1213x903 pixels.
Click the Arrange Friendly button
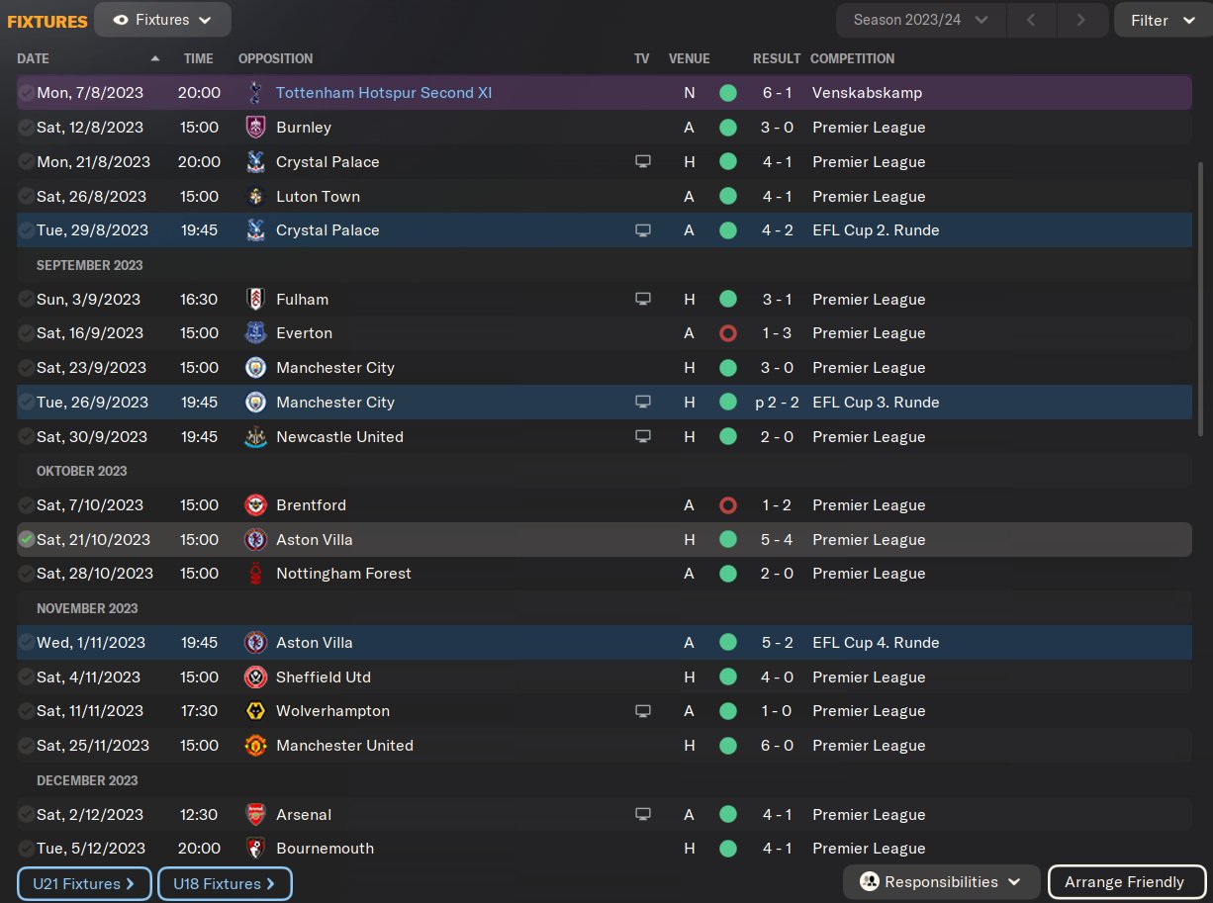pyautogui.click(x=1125, y=882)
